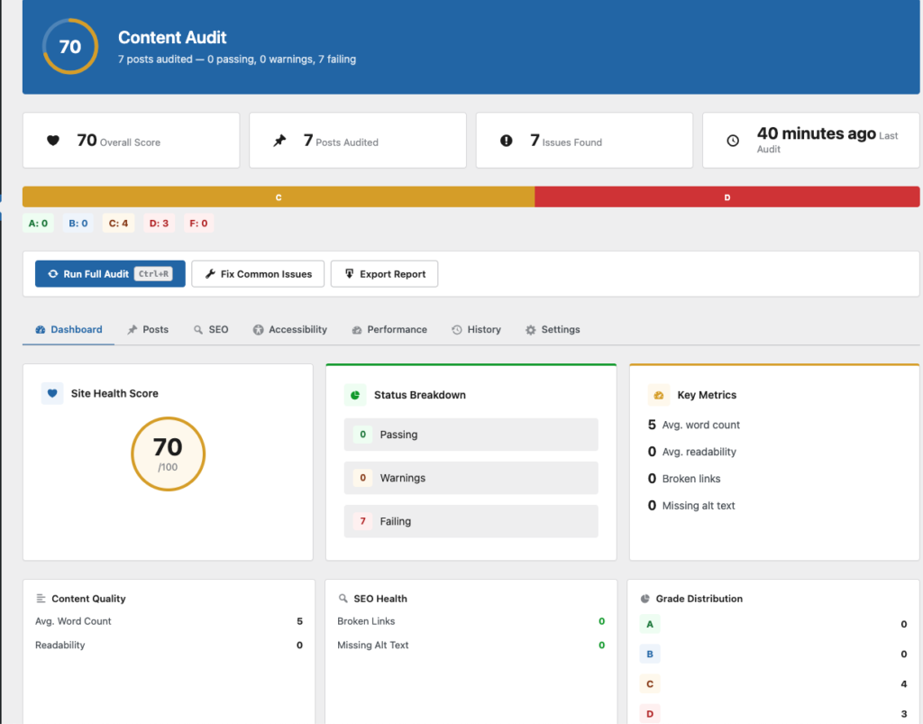
Task: Click the alert icon beside Issues Found
Action: click(x=507, y=141)
